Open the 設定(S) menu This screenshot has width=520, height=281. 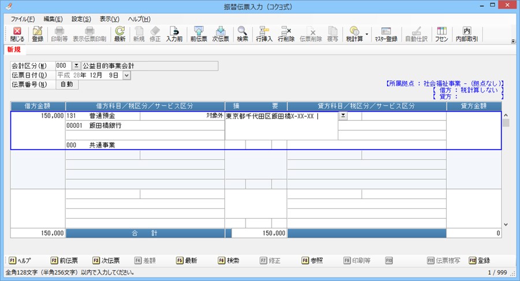click(81, 19)
